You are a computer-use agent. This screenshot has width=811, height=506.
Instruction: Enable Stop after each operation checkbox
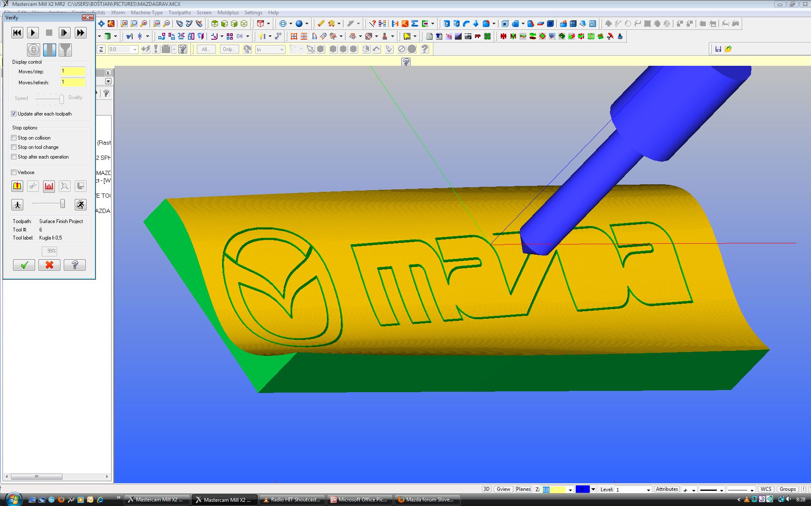click(x=14, y=157)
